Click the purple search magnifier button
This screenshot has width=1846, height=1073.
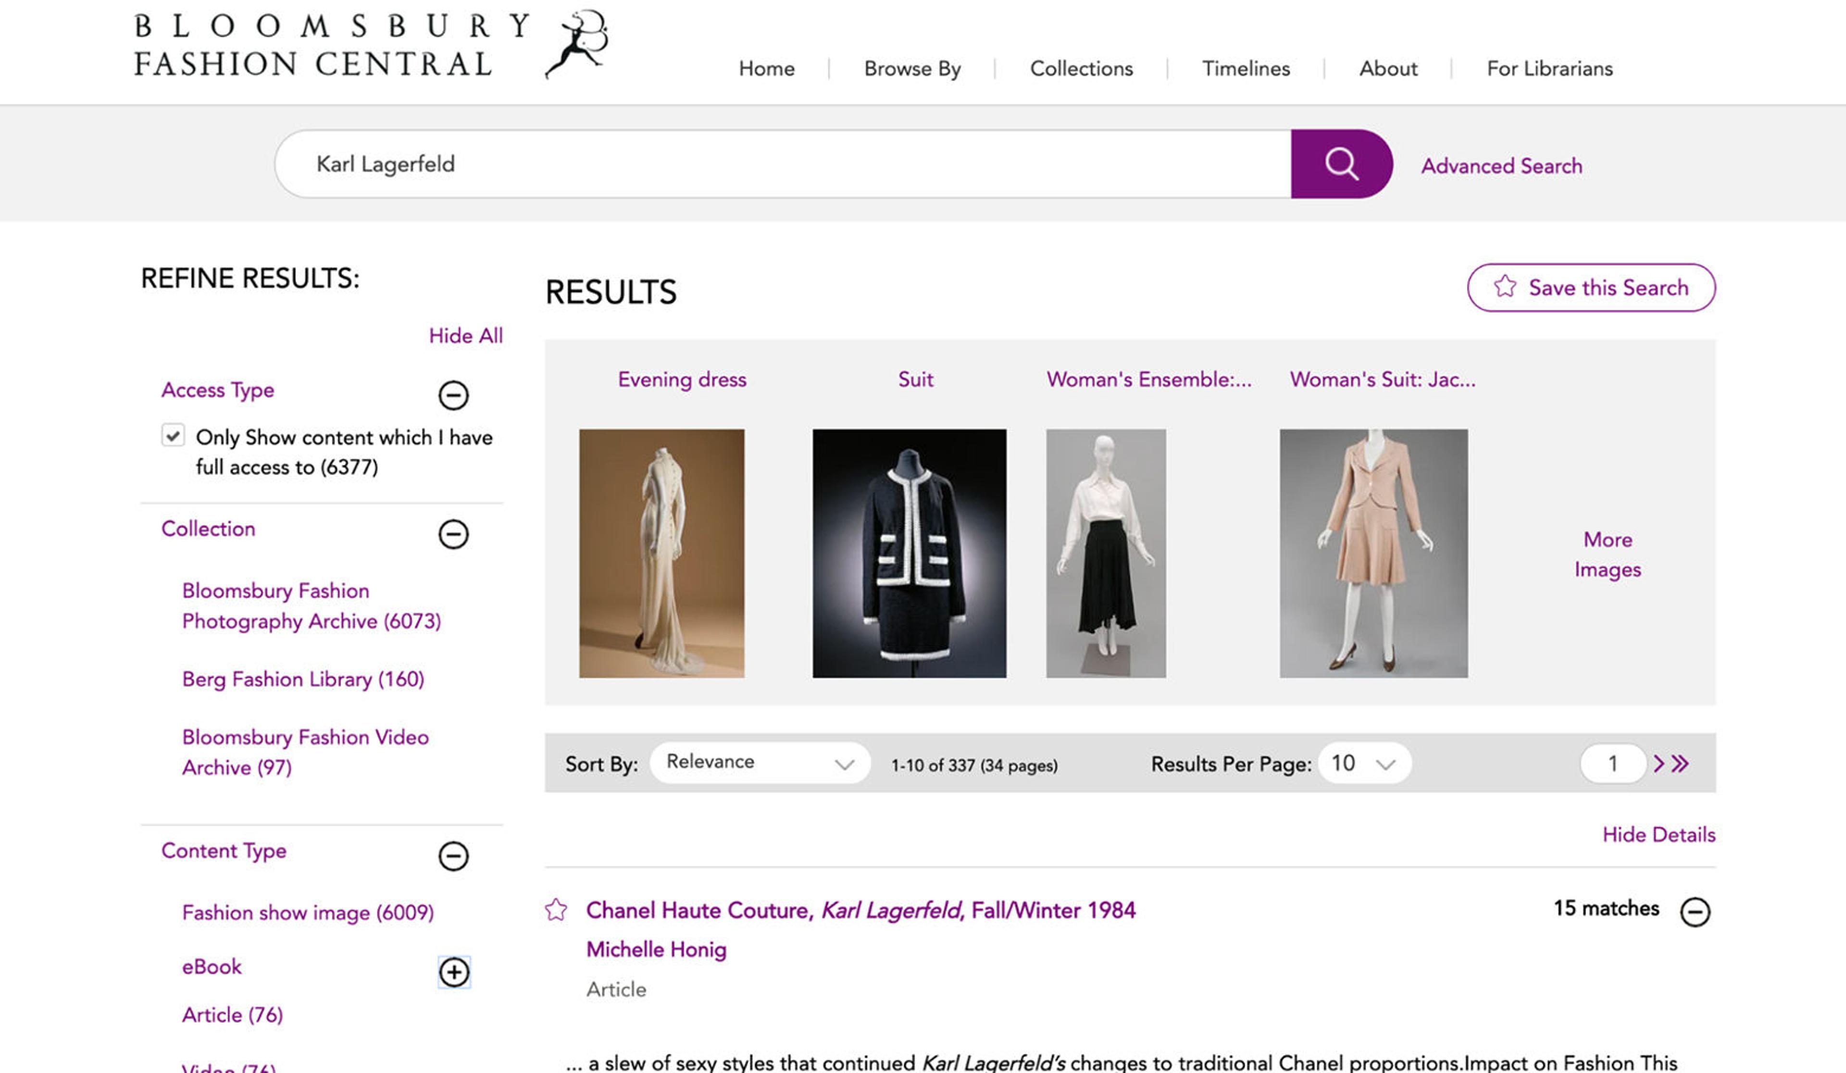1341,164
